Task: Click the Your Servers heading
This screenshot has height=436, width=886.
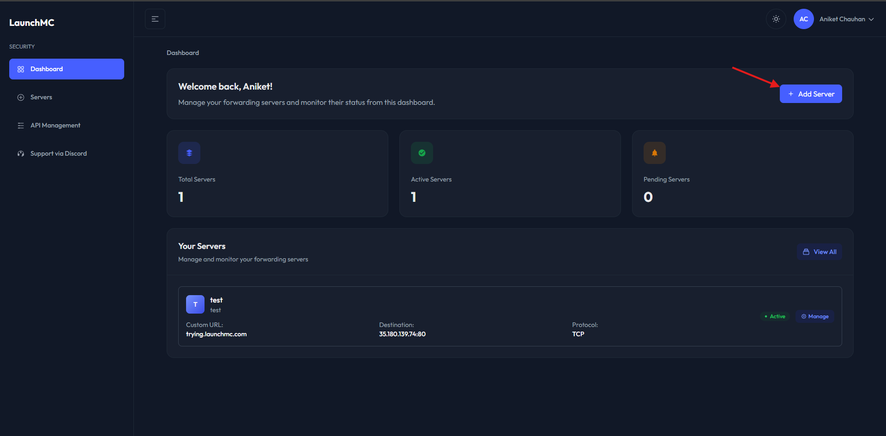Action: click(x=202, y=246)
